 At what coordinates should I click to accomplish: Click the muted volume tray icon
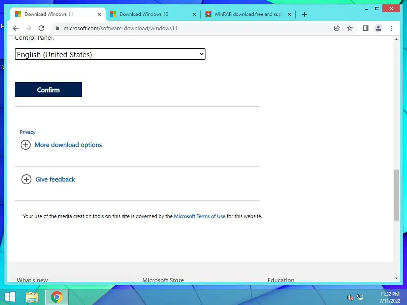[351, 297]
